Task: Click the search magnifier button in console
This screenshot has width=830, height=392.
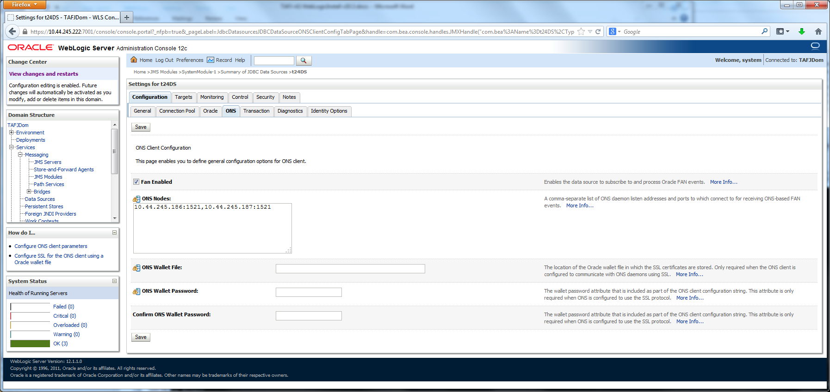Action: pyautogui.click(x=304, y=60)
